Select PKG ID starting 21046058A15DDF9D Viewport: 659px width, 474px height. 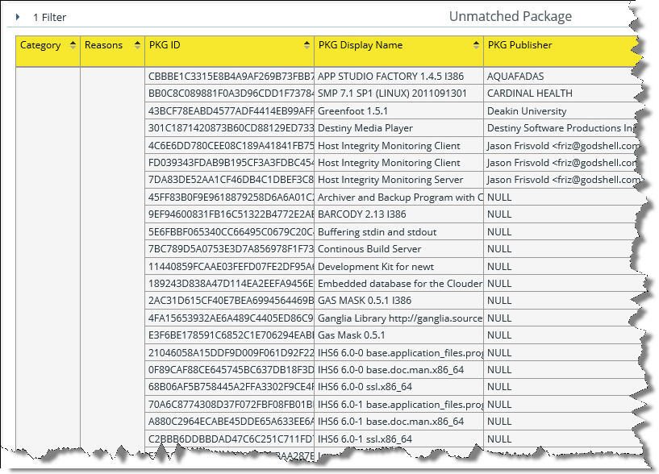tap(229, 353)
